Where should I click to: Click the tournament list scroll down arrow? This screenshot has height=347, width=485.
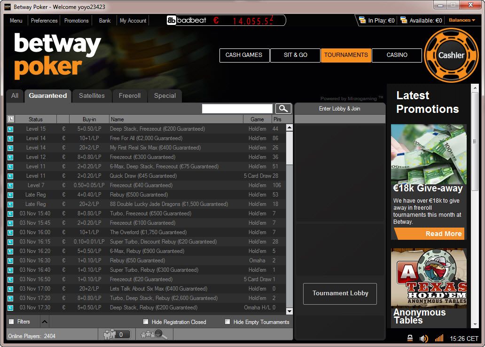(x=289, y=311)
